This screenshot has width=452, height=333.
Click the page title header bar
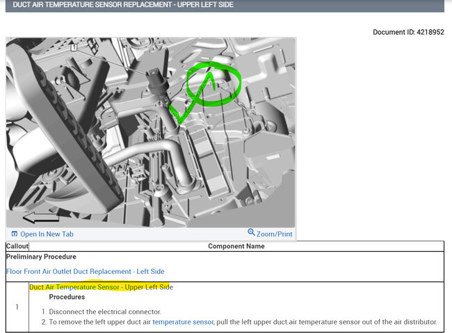[x=225, y=5]
